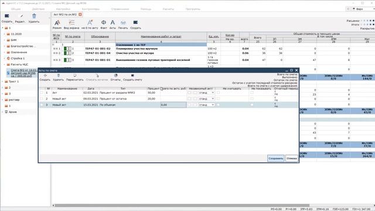
Task: Click the 'Обоснование' column header link
Action: [100, 36]
